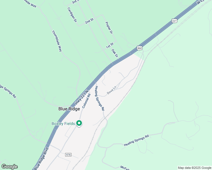Click the route 616 road marker

tap(68, 155)
